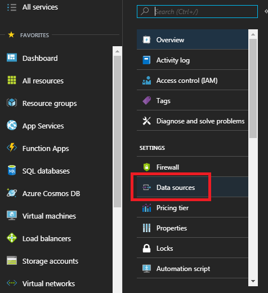
Task: Click the Load balancers icon
Action: (12, 238)
